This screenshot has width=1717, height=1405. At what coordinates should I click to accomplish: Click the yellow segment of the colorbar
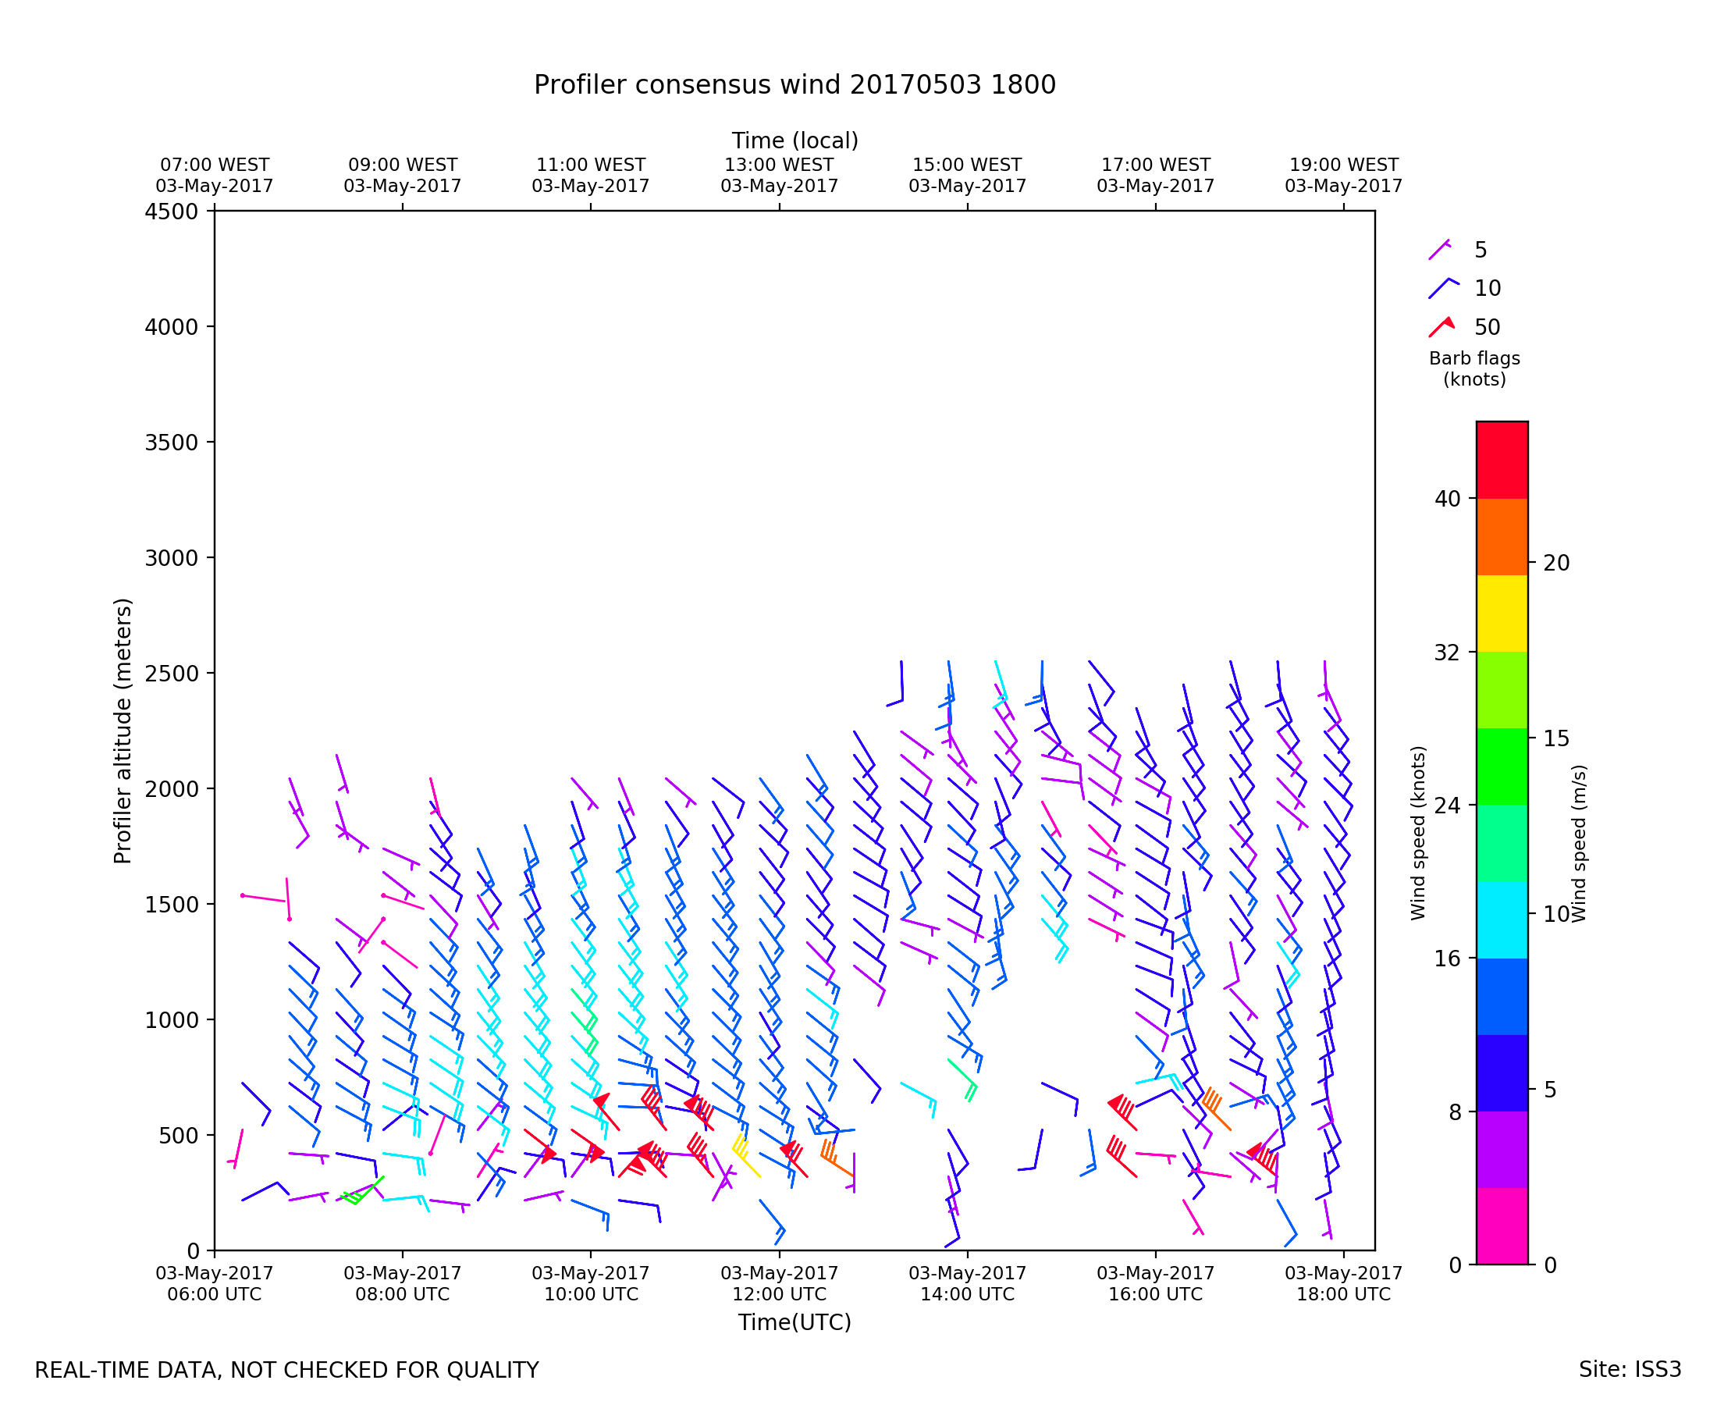point(1502,614)
